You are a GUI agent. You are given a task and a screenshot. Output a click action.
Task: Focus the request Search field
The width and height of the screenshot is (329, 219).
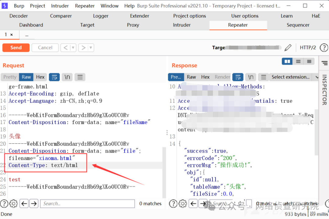(x=87, y=203)
